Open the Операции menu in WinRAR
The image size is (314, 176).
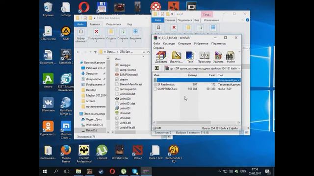(184, 44)
